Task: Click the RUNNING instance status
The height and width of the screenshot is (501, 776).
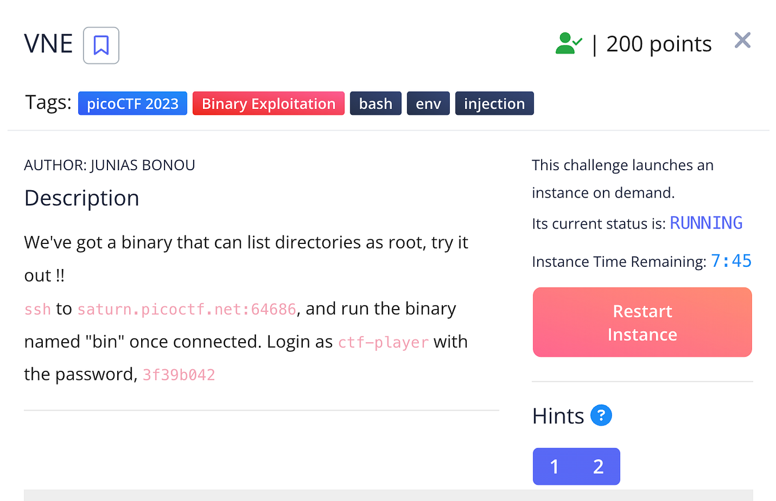Action: tap(706, 223)
